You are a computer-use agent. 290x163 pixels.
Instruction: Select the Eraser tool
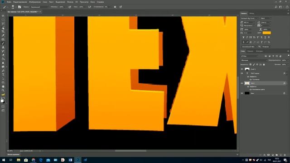3,55
